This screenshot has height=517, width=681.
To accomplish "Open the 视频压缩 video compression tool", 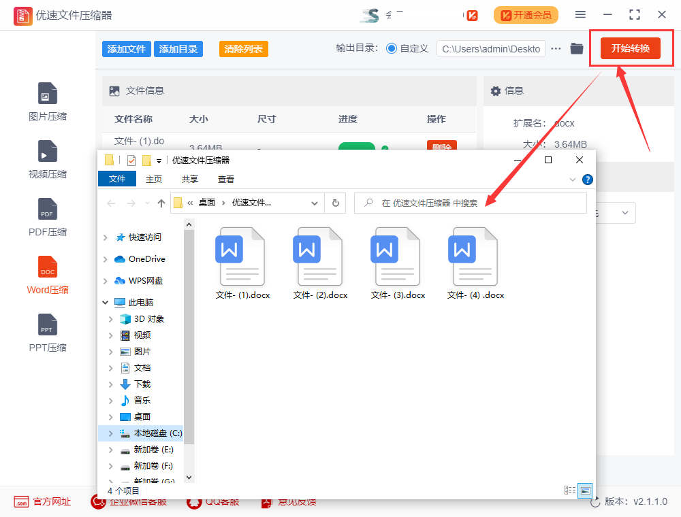I will pyautogui.click(x=48, y=159).
